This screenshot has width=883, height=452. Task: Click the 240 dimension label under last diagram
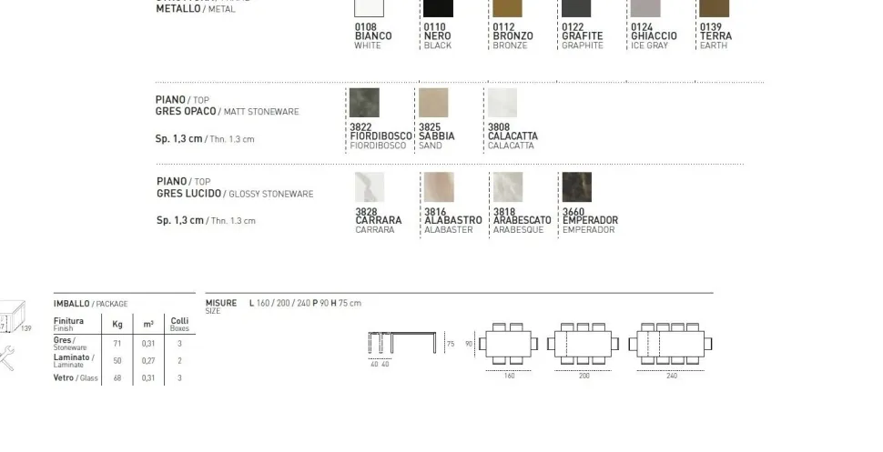pos(672,376)
